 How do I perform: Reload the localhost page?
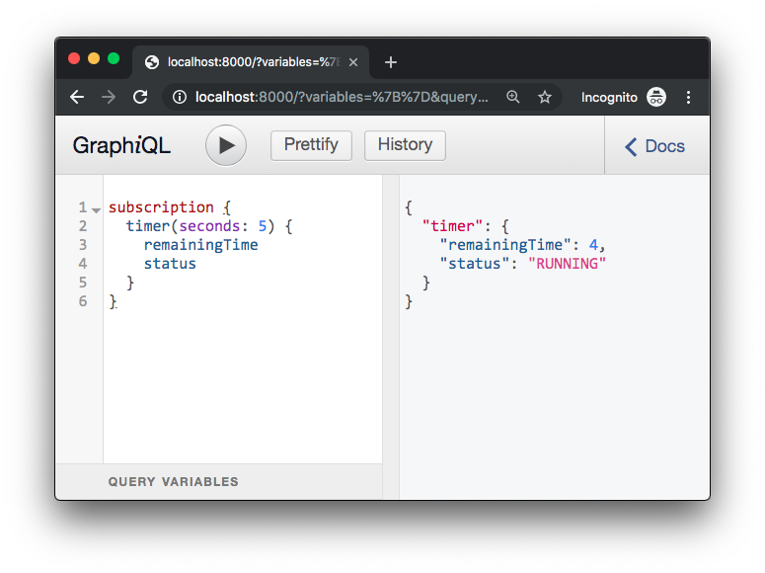(x=140, y=97)
